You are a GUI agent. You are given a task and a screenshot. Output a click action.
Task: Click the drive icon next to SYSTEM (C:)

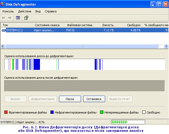coord(4,30)
